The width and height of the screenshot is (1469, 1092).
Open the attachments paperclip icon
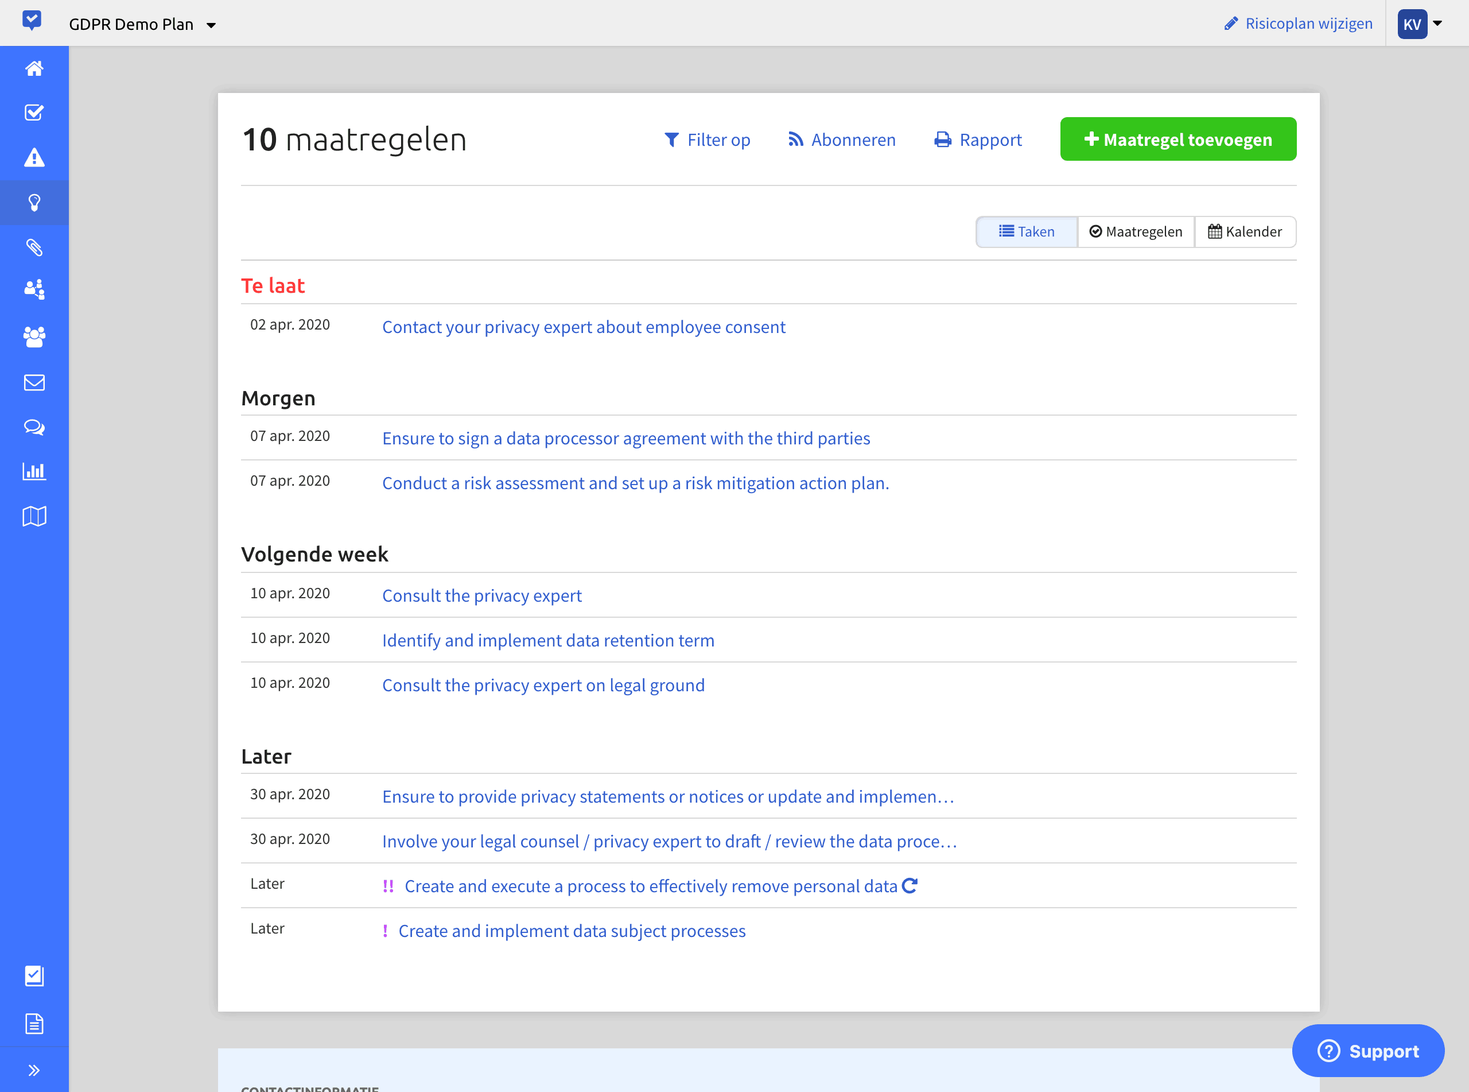click(x=34, y=247)
